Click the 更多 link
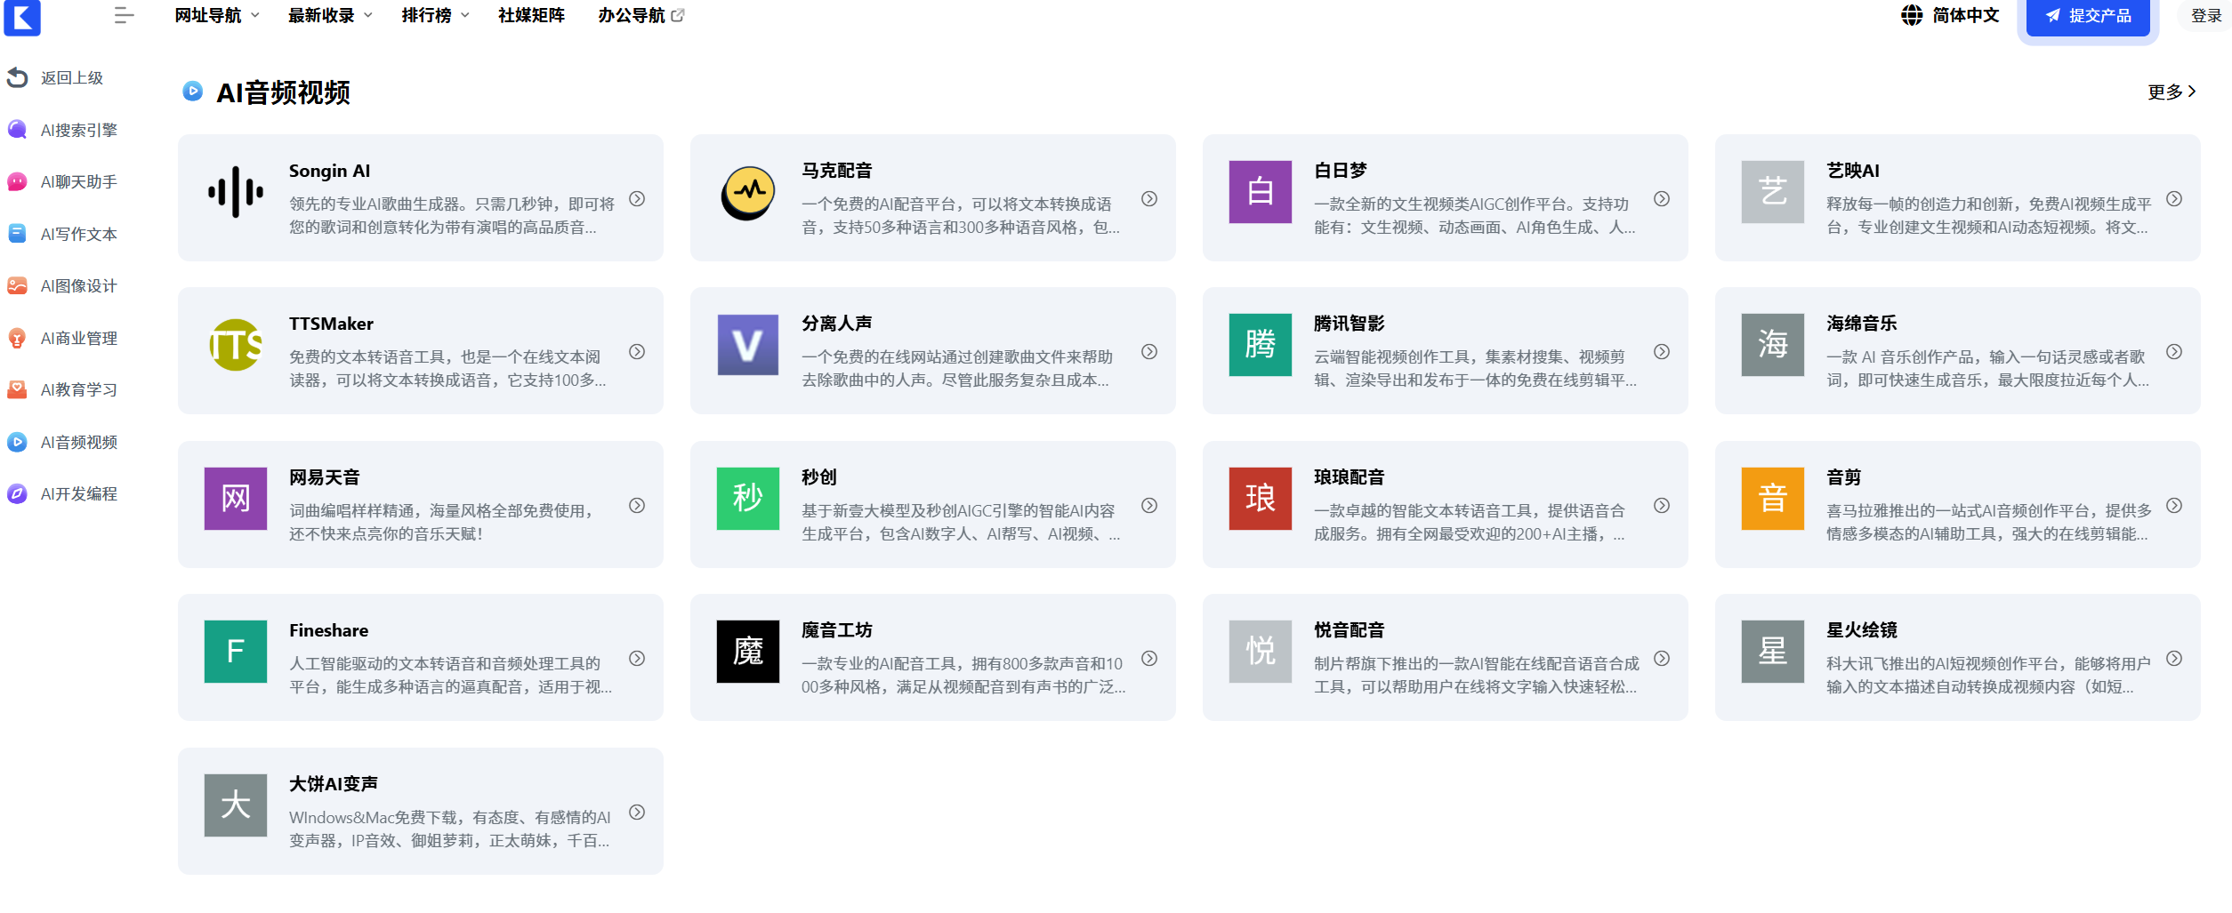2232x913 pixels. (x=2172, y=92)
